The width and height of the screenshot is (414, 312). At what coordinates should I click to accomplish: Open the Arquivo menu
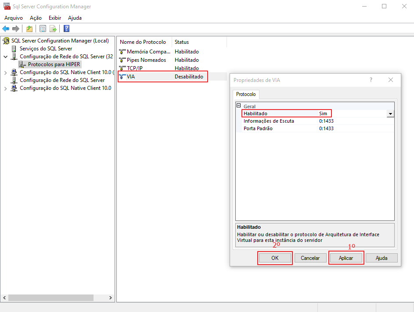[x=14, y=18]
